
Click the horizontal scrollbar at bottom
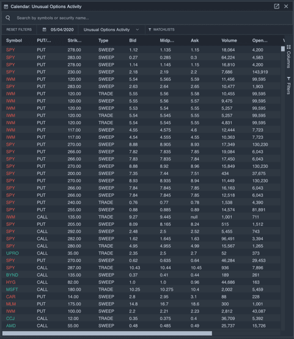click(107, 333)
